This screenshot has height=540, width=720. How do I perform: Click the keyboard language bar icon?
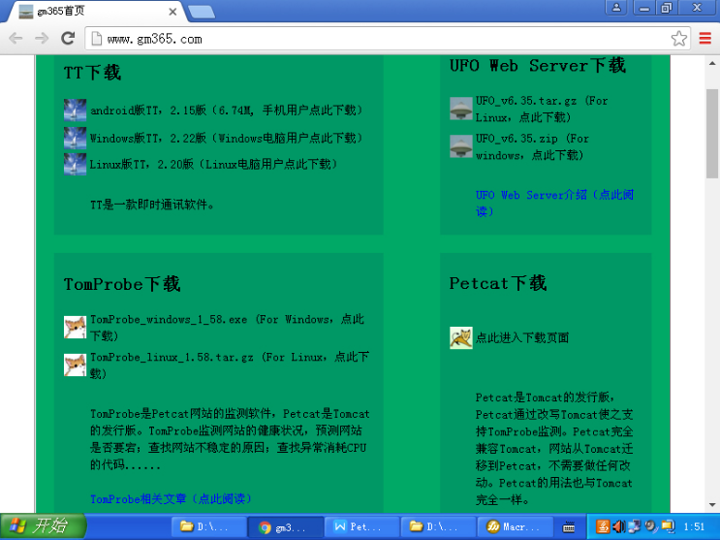click(x=569, y=527)
